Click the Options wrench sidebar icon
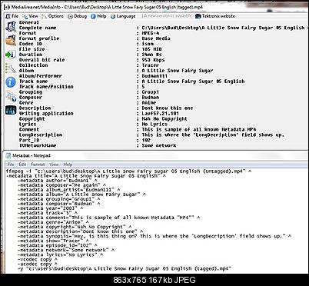Image resolution: width=309 pixels, height=286 pixels. [11, 68]
